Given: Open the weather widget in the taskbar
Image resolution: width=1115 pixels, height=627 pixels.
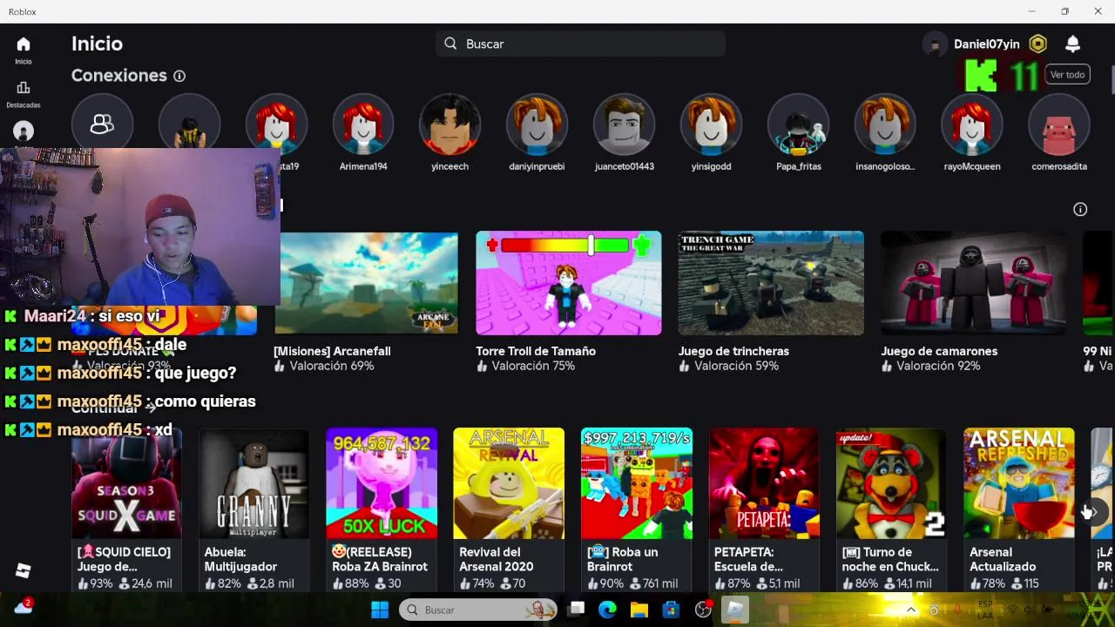Looking at the screenshot, I should [x=24, y=607].
